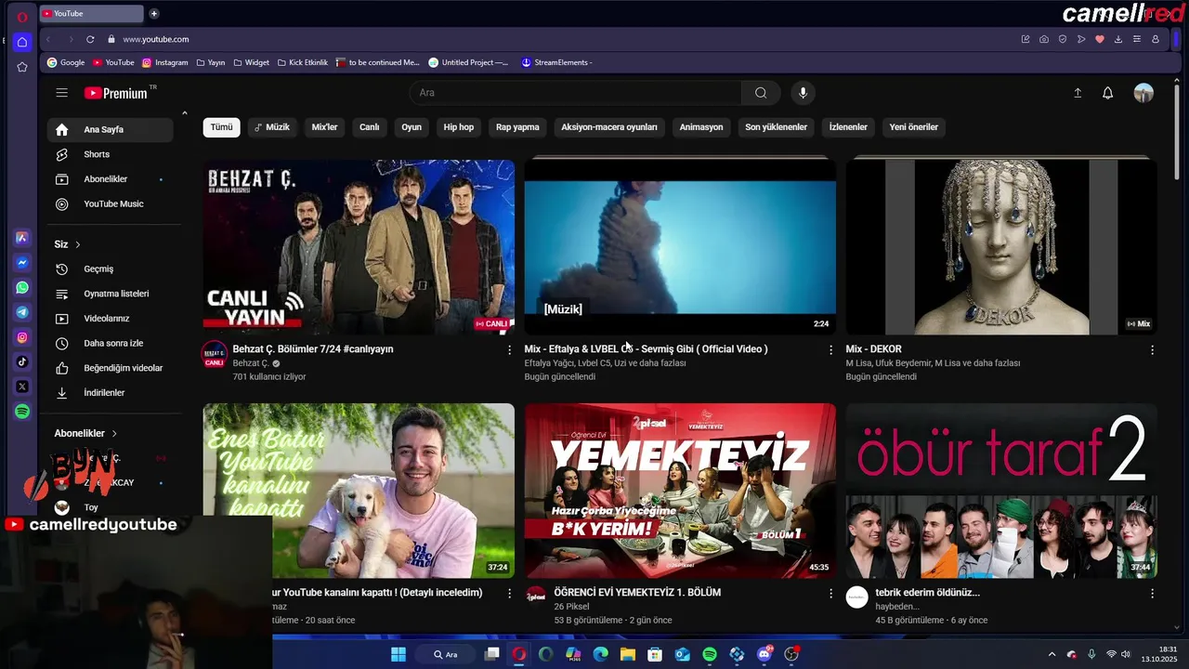1189x669 pixels.
Task: Open more options for Mix - DEKOR
Action: [x=1152, y=350]
